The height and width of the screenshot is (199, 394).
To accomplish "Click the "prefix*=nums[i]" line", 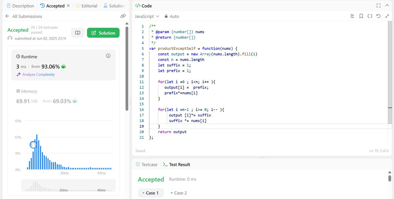I will click(x=181, y=93).
